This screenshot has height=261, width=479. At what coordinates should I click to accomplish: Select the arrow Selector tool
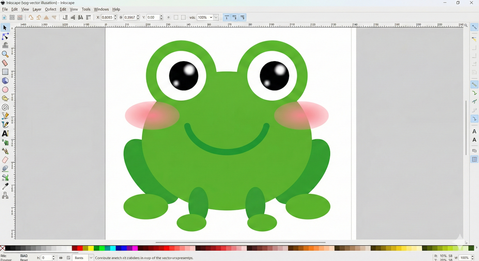coord(5,28)
